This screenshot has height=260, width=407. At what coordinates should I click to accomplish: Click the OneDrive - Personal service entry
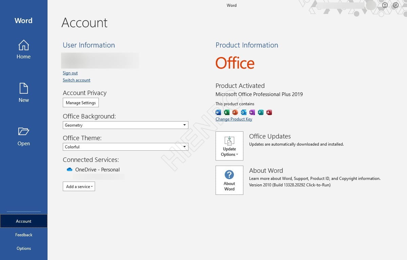tap(97, 170)
